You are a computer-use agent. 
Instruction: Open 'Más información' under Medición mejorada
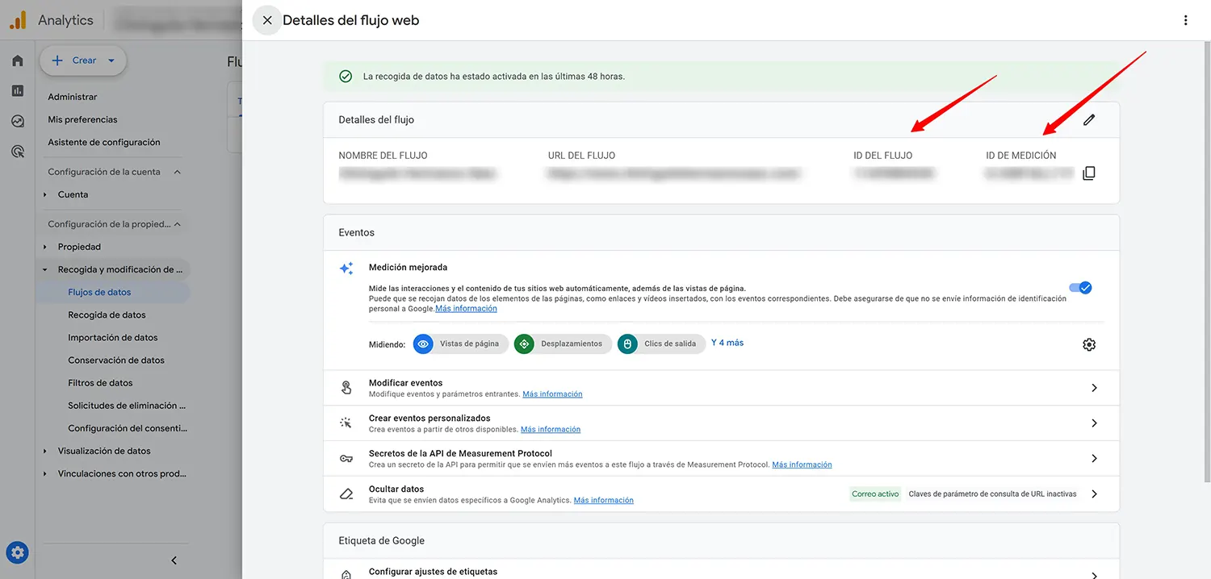coord(466,308)
